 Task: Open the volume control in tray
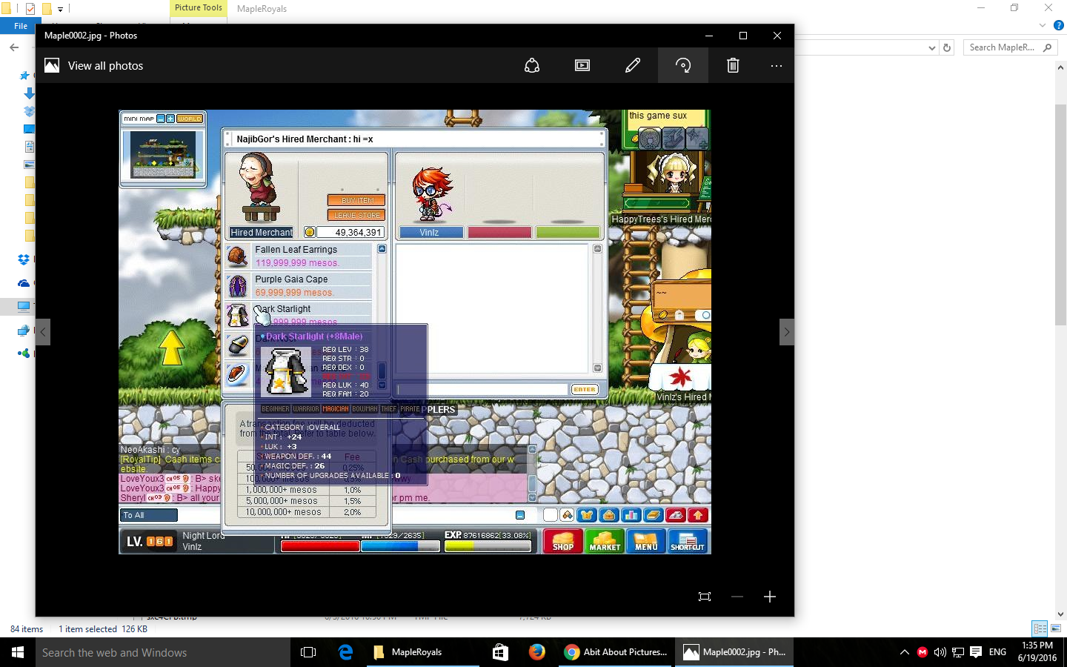940,652
